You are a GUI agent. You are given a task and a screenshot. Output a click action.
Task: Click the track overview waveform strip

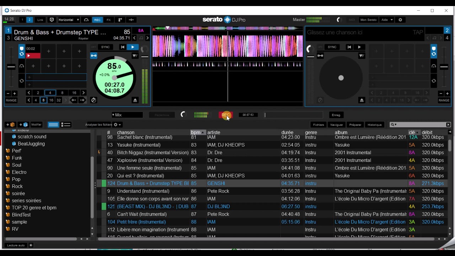pos(228,28)
